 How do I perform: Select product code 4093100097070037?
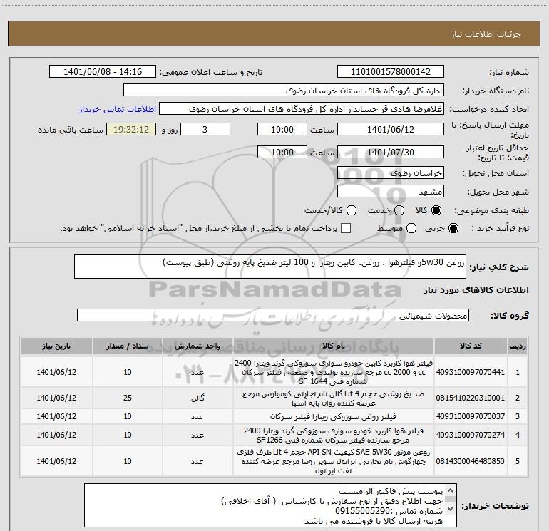click(x=471, y=416)
